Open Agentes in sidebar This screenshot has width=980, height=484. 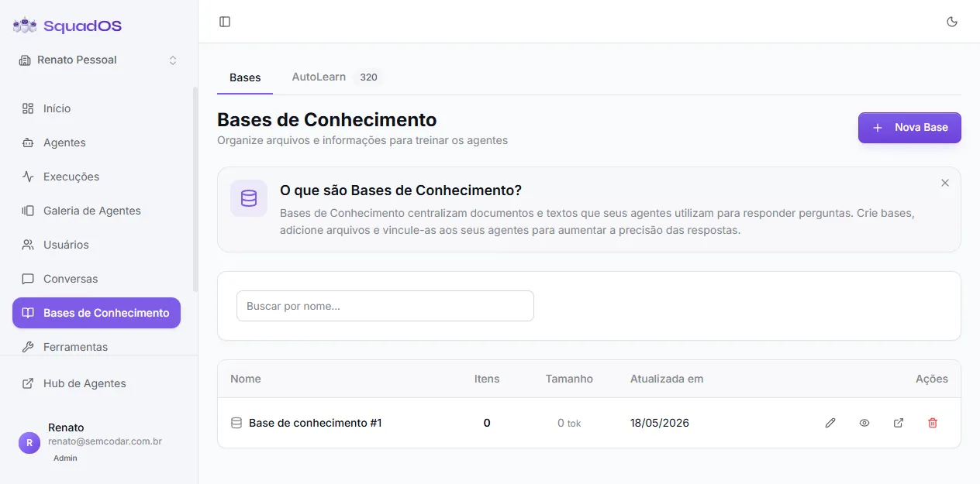[x=96, y=142]
